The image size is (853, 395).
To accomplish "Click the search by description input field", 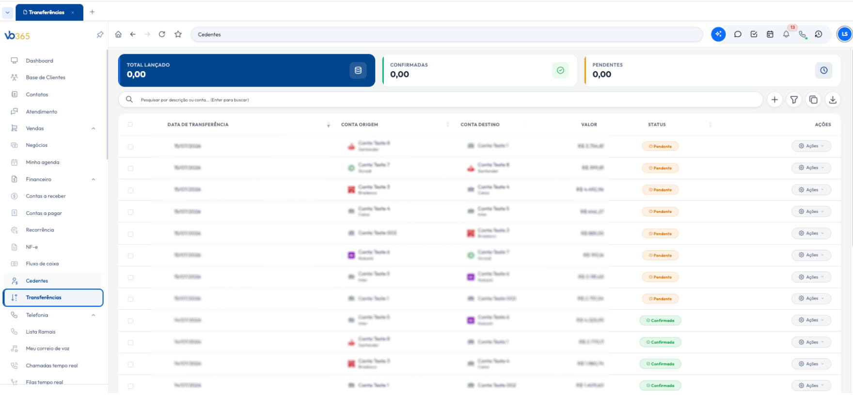I will pos(441,100).
